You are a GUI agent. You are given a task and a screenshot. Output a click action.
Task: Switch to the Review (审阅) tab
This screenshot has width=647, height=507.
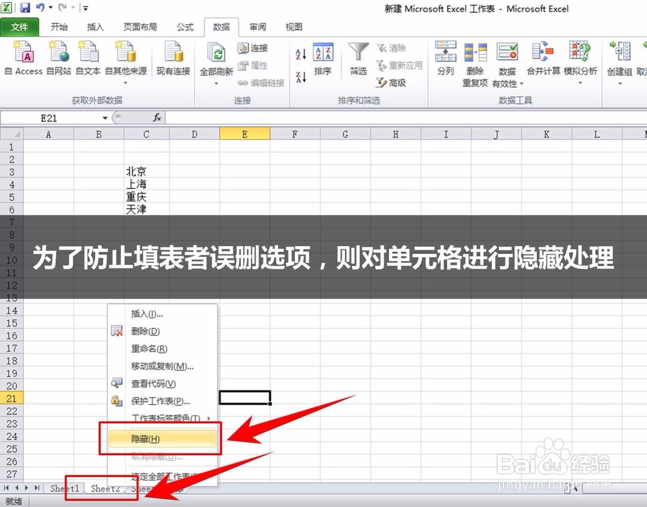pyautogui.click(x=258, y=27)
